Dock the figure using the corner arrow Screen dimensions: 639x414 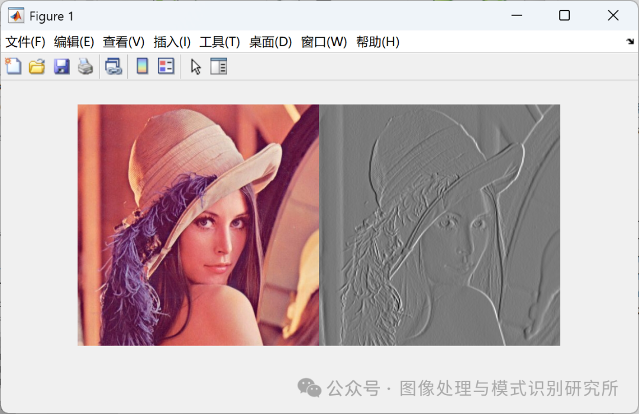pyautogui.click(x=630, y=41)
